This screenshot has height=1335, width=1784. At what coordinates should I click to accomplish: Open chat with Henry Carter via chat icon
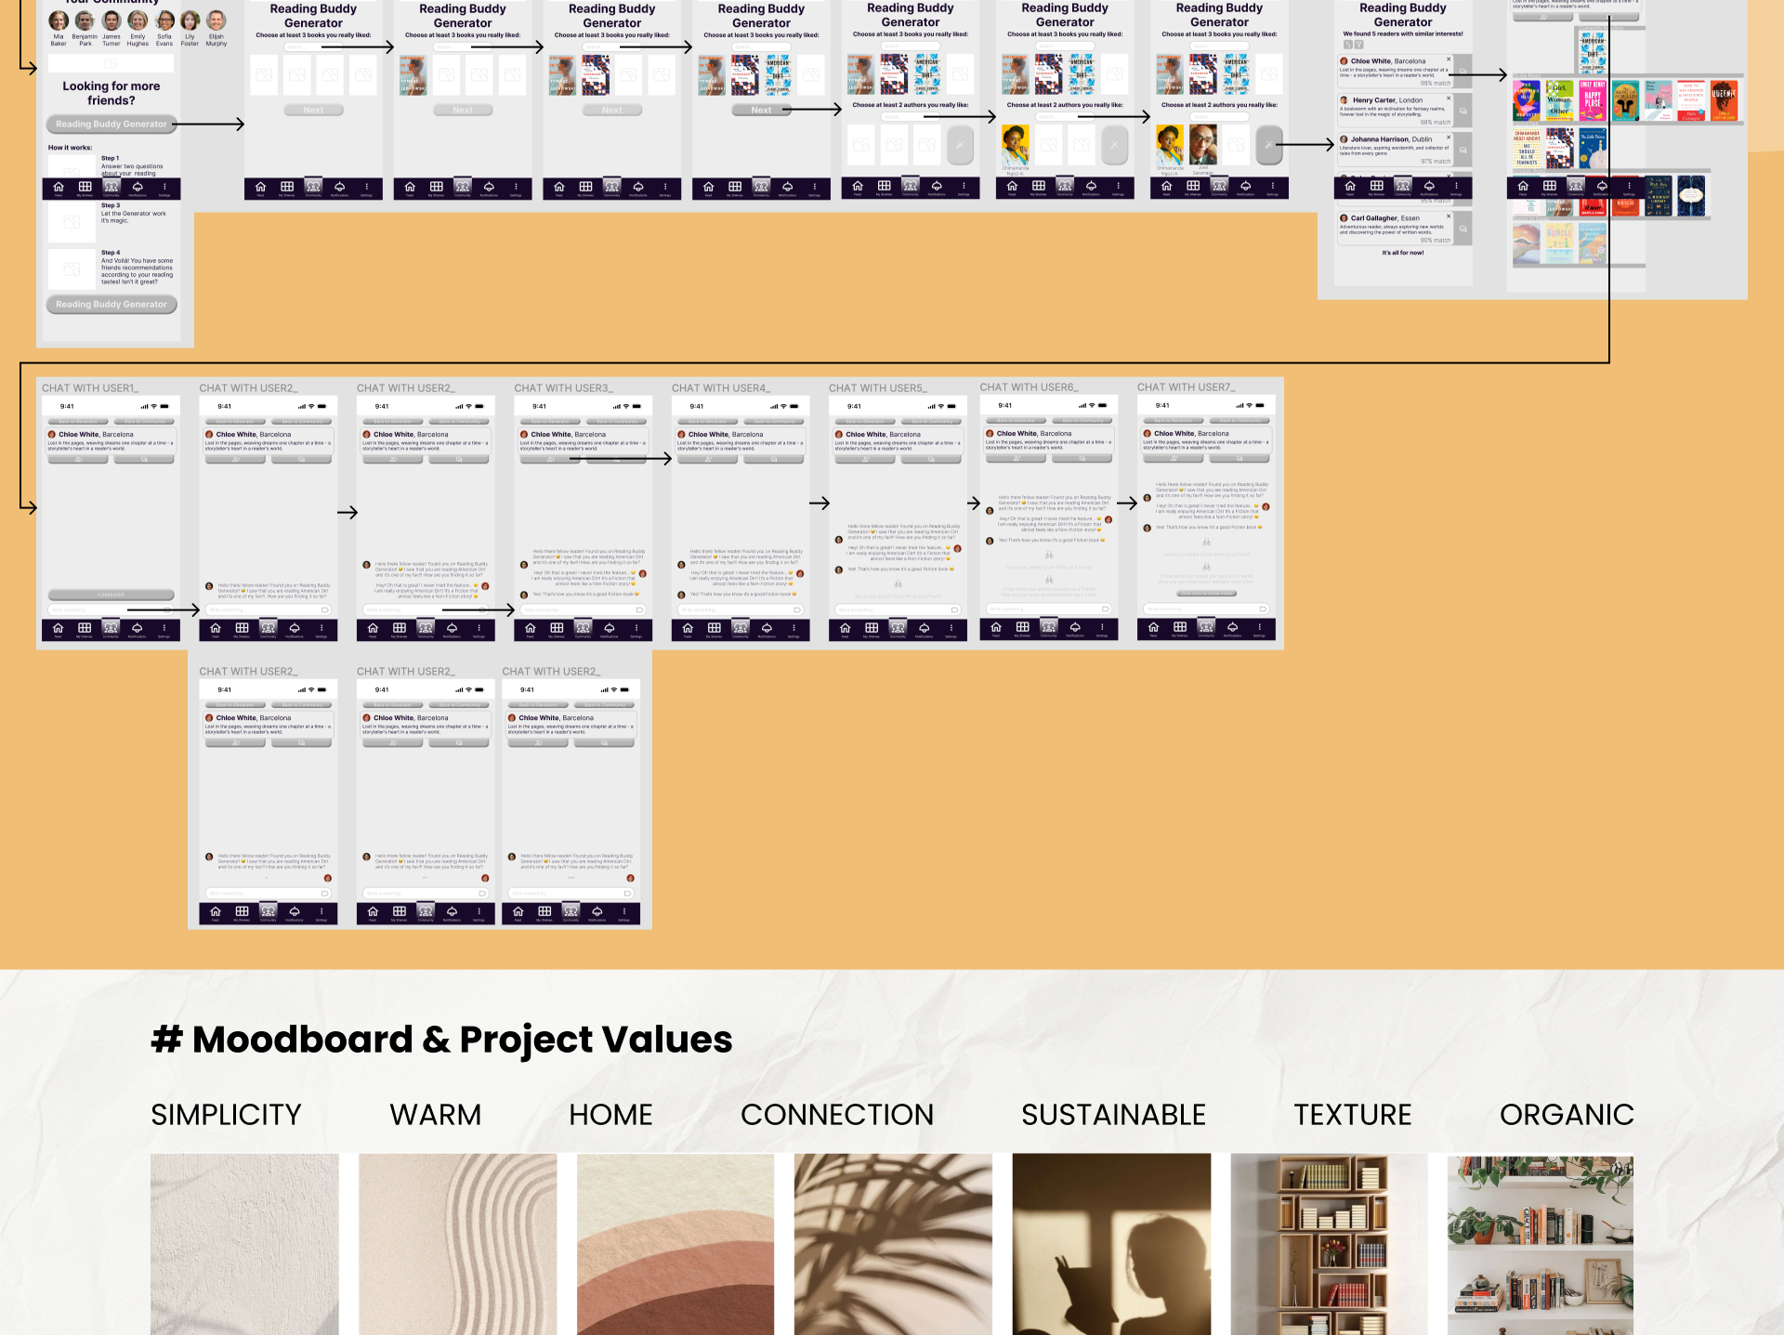1463,111
